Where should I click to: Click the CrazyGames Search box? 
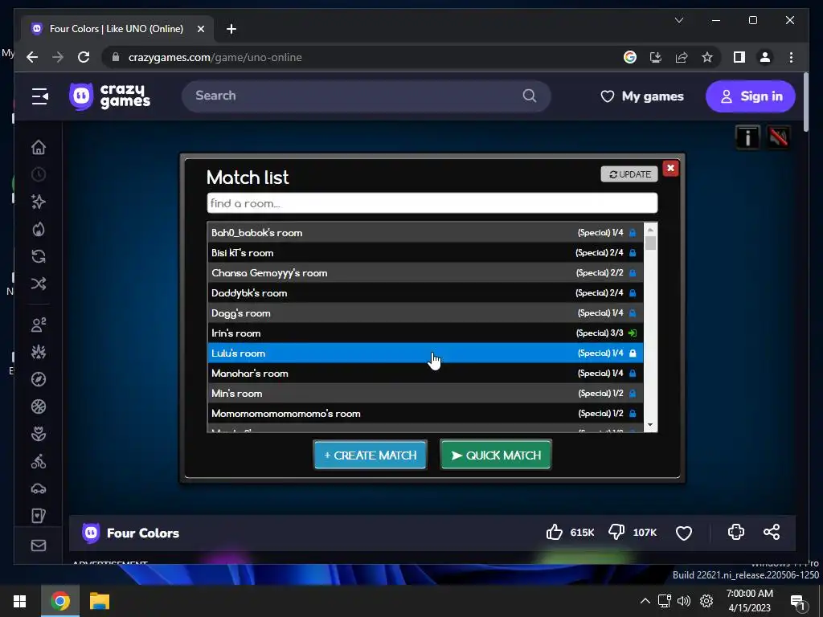pyautogui.click(x=366, y=96)
